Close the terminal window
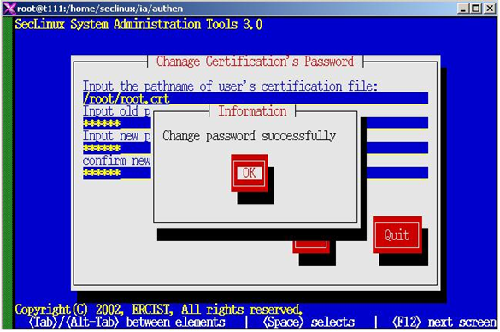500x332 pixels. coord(490,9)
